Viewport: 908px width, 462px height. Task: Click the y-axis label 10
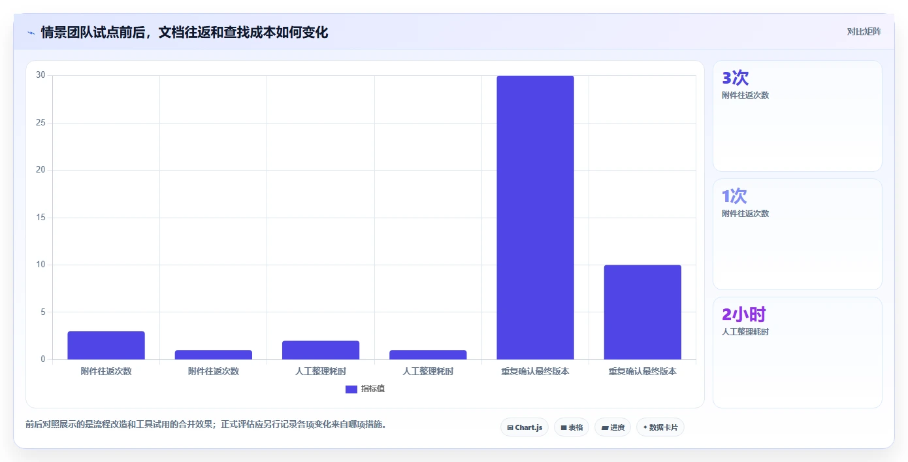coord(41,265)
